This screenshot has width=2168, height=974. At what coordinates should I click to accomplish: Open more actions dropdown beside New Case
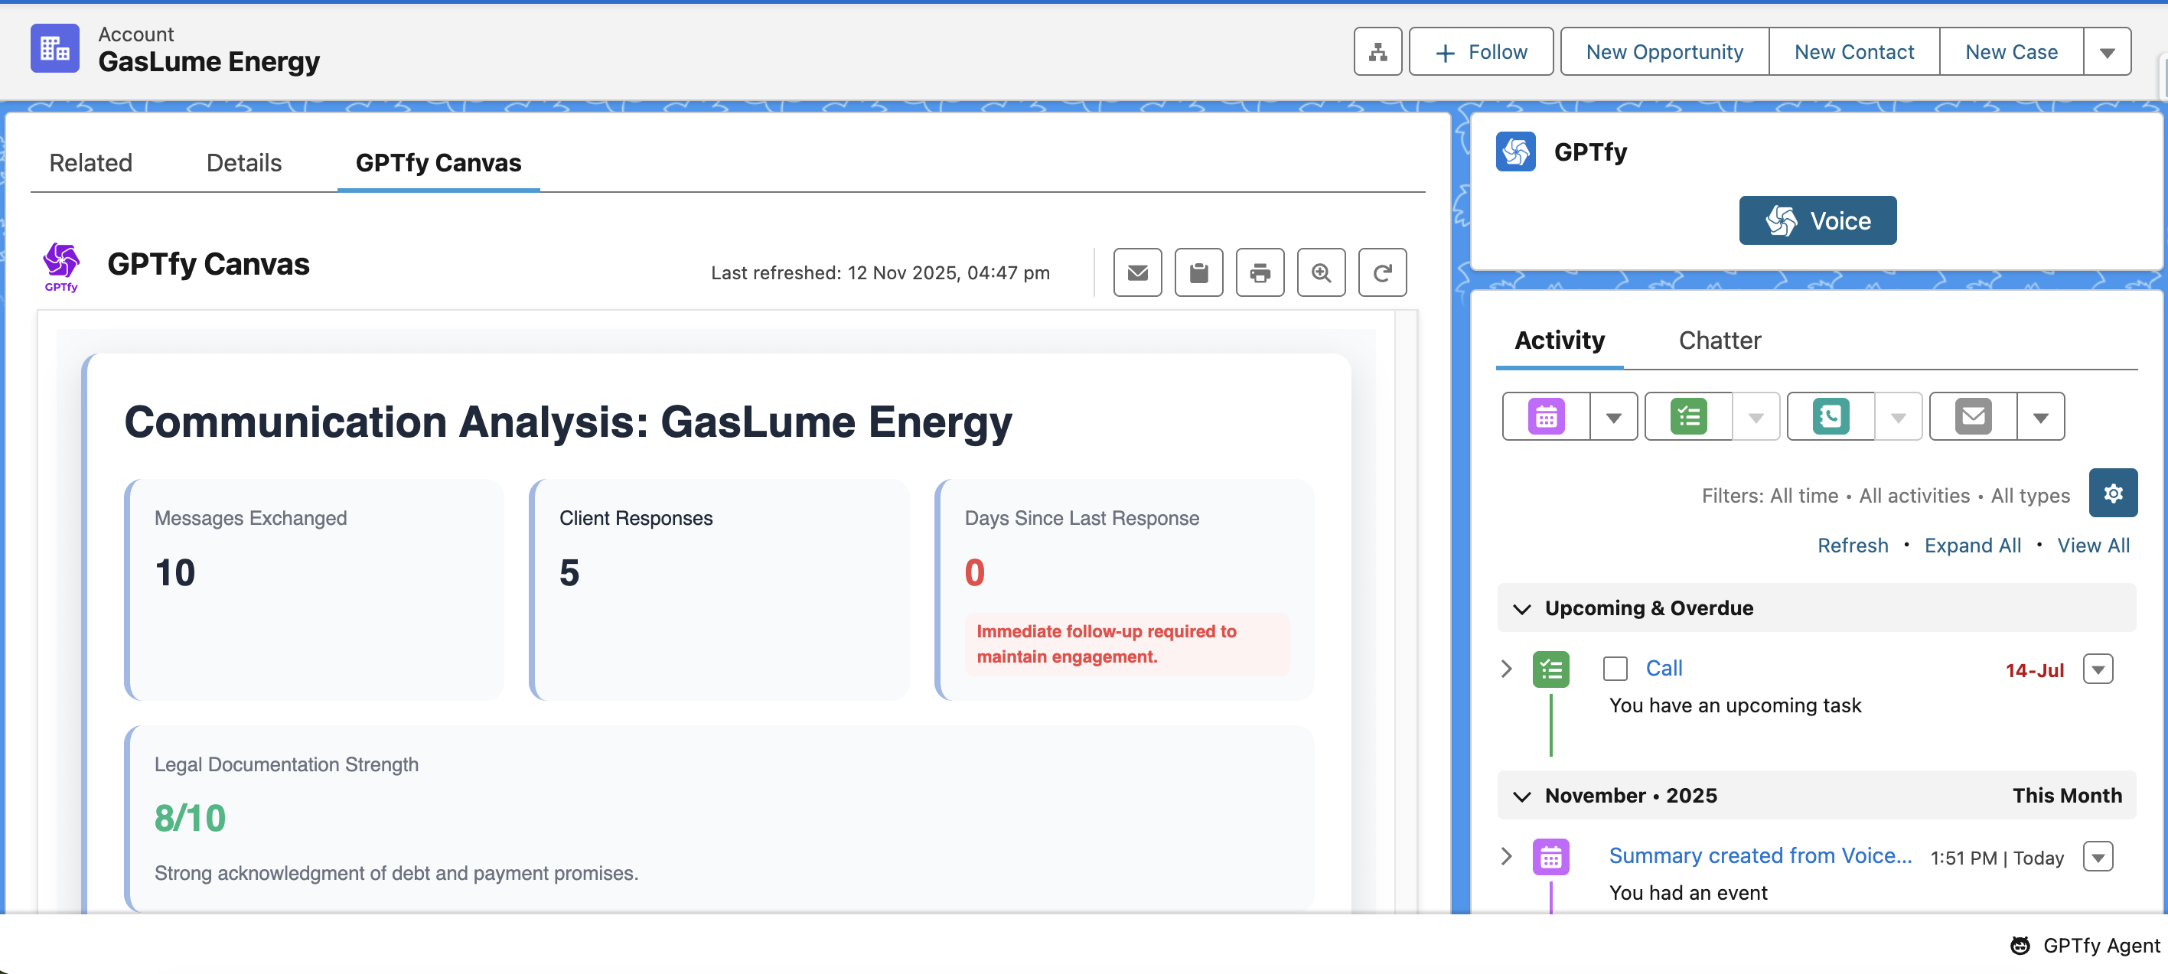coord(2107,52)
